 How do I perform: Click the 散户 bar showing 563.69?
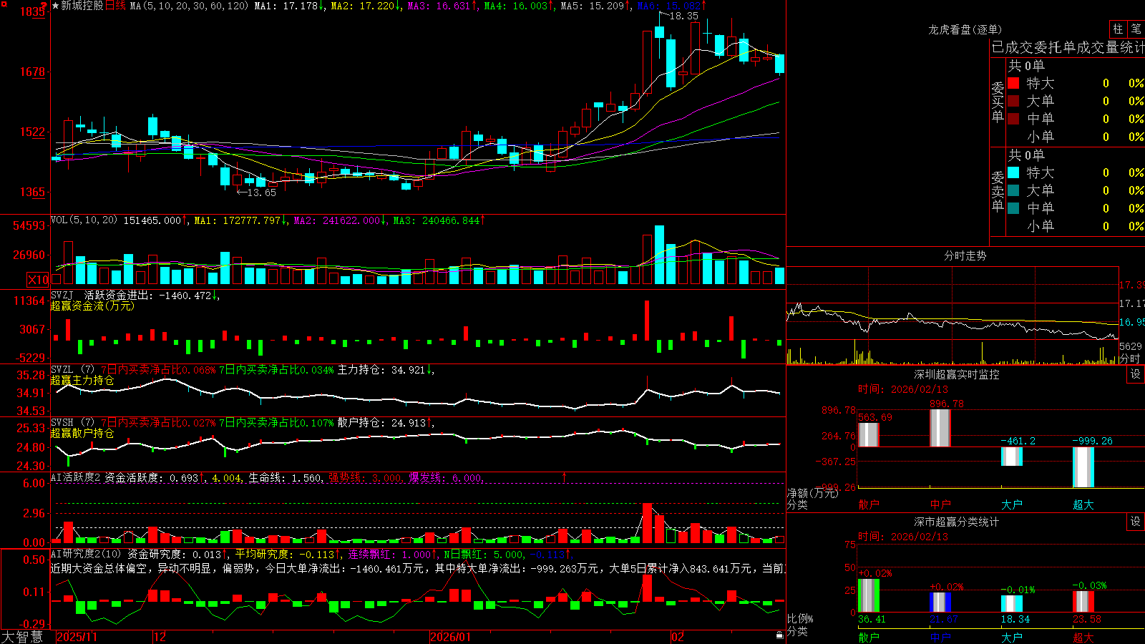(869, 435)
